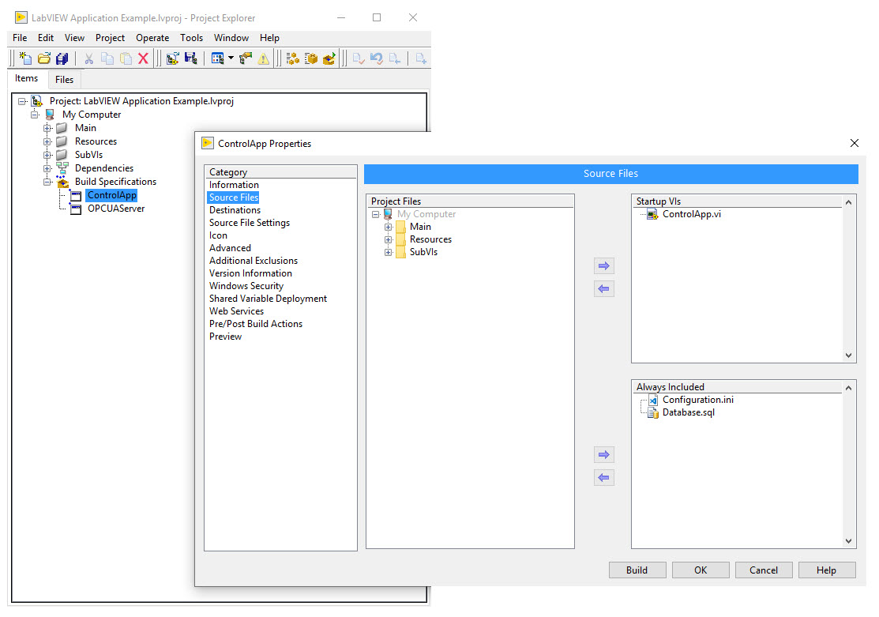Image resolution: width=879 pixels, height=617 pixels.
Task: Click the Cut scissors toolbar icon
Action: click(88, 58)
